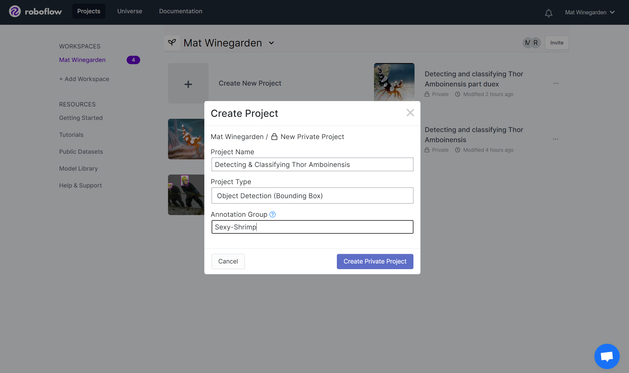Open the chat support bubble
The height and width of the screenshot is (373, 629).
click(607, 356)
